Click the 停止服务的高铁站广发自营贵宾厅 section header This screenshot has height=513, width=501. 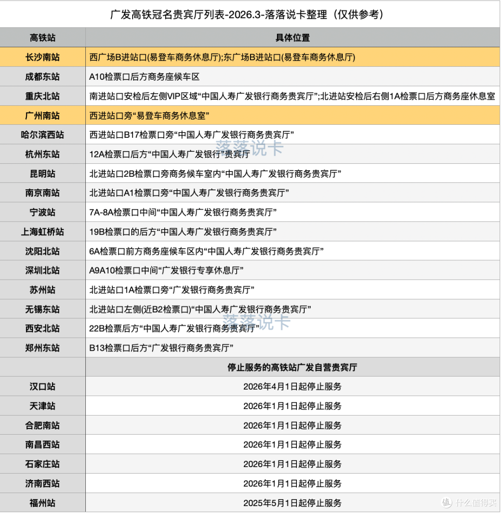[293, 367]
